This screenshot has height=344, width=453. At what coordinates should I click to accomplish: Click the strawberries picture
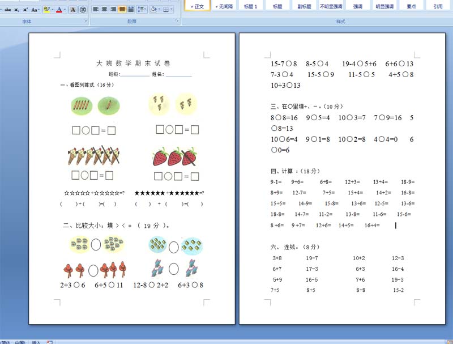point(175,156)
